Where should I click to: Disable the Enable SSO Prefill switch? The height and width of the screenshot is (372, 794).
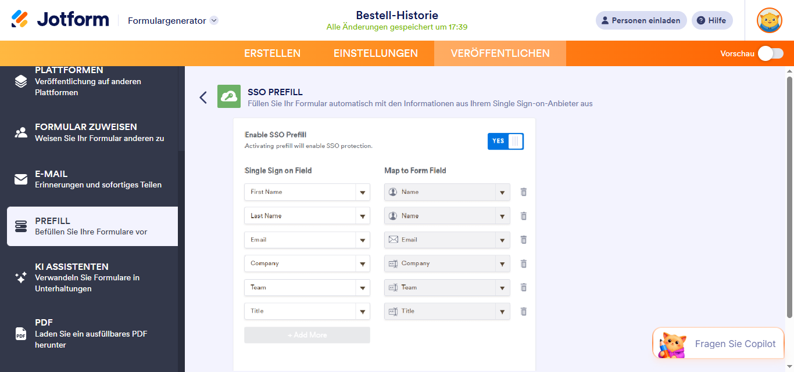[x=505, y=141]
